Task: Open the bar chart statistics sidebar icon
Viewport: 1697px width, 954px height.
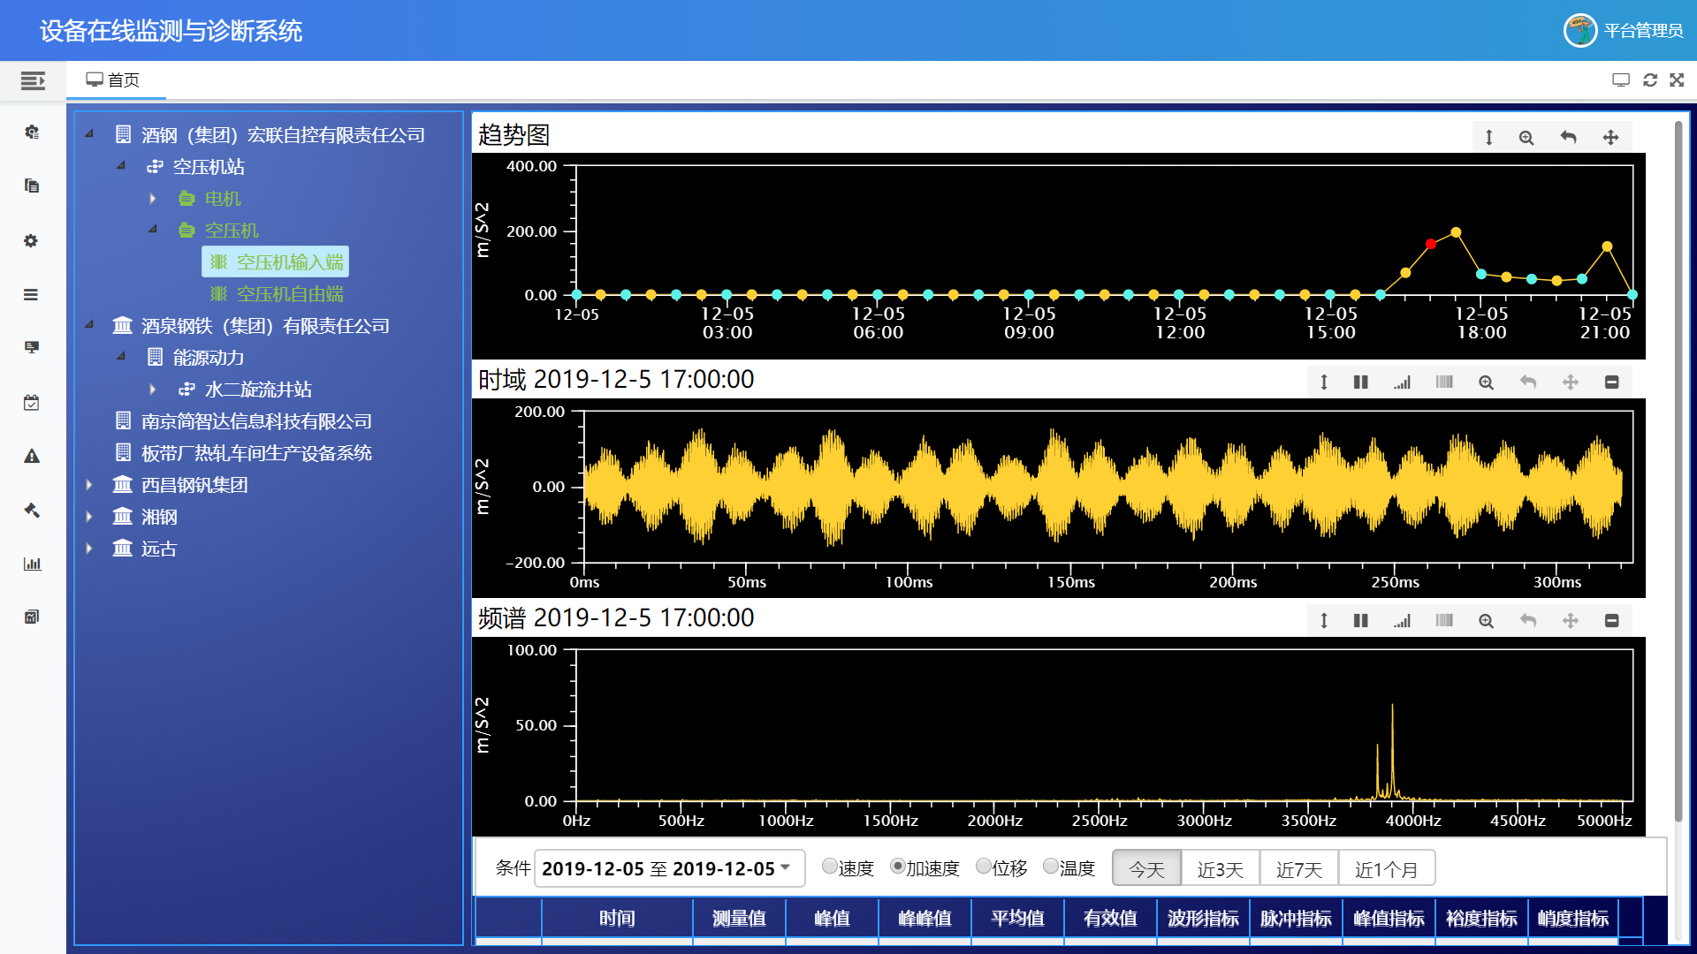Action: [x=32, y=564]
